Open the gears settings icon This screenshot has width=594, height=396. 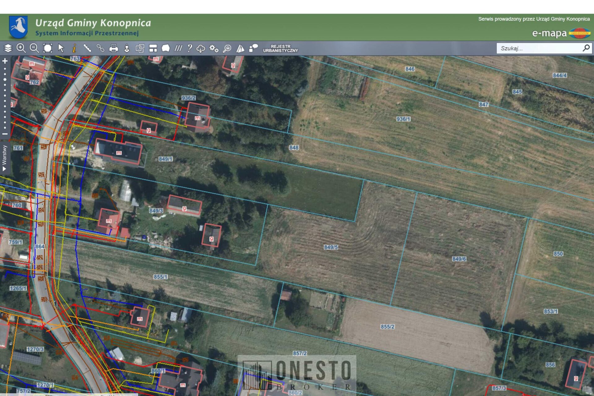pyautogui.click(x=214, y=49)
